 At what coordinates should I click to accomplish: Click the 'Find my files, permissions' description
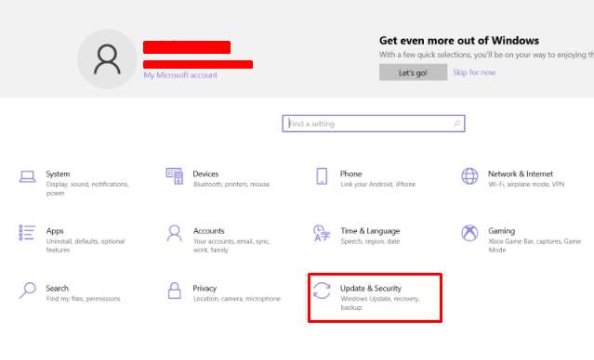coord(84,299)
